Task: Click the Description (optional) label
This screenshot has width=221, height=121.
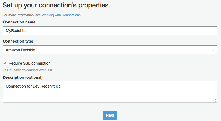Action: (x=23, y=77)
